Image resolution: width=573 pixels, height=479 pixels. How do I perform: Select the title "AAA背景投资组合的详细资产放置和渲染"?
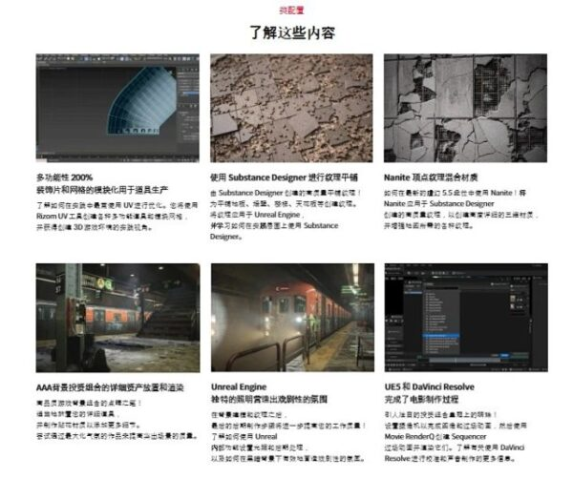click(110, 387)
